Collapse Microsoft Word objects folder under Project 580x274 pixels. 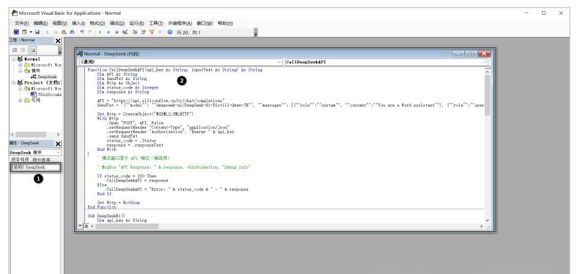[x=20, y=89]
